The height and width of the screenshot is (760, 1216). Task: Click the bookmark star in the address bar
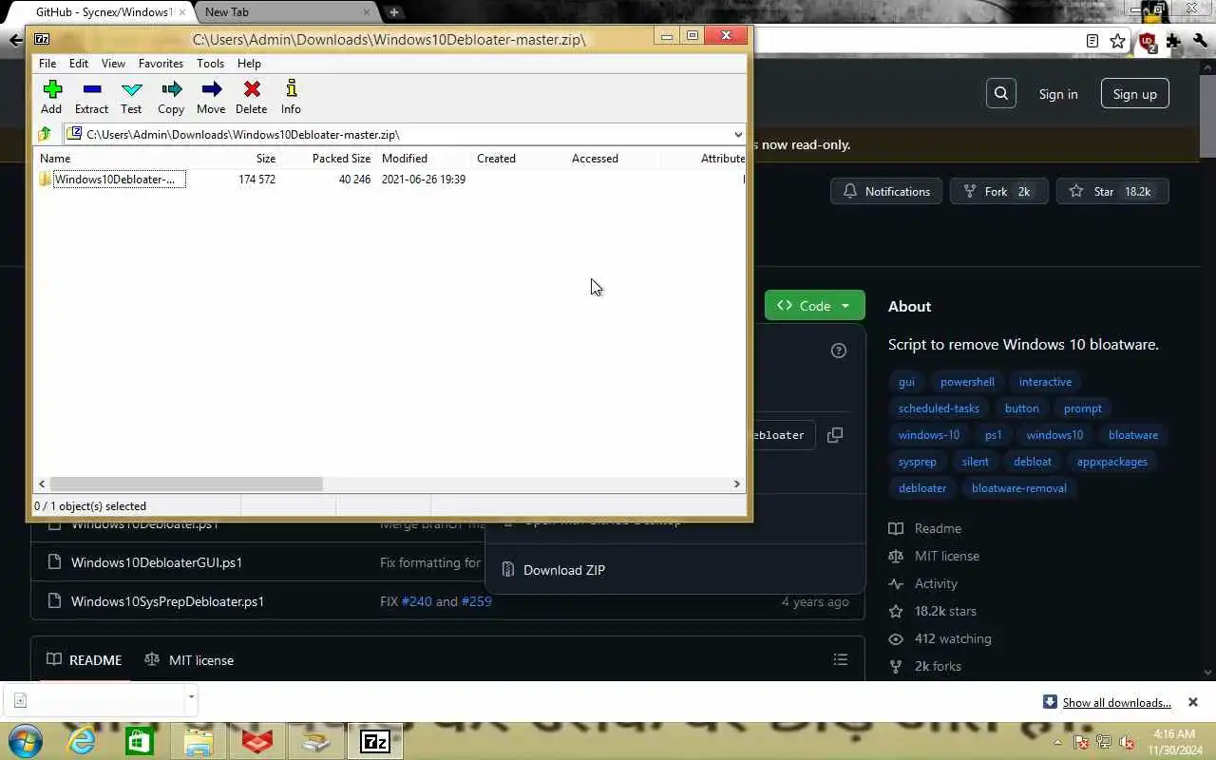pos(1118,41)
